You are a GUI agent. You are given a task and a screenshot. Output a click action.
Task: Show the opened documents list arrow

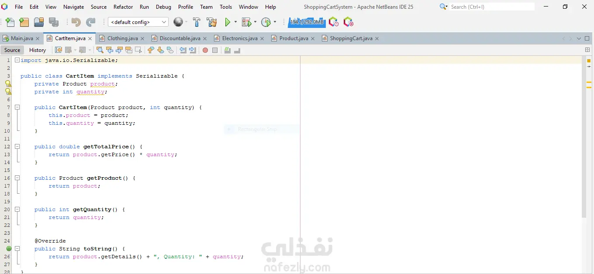pyautogui.click(x=579, y=38)
